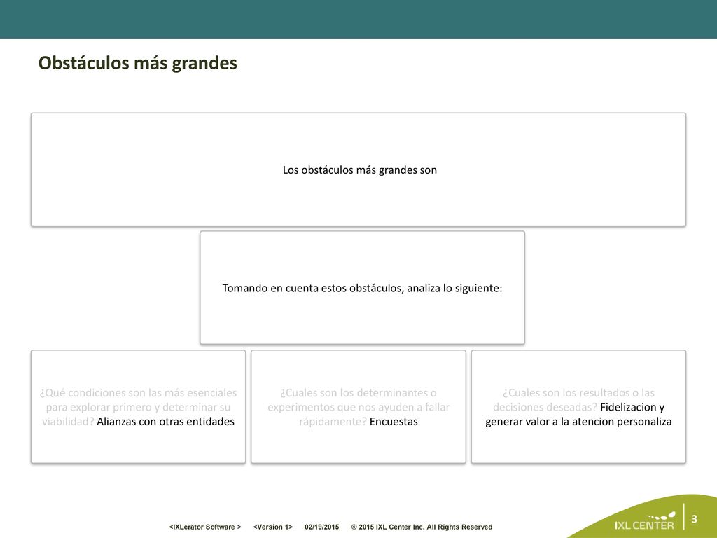Click the 'Fidelizacion y generar valor' answer text
717x538 pixels.
pyautogui.click(x=578, y=414)
